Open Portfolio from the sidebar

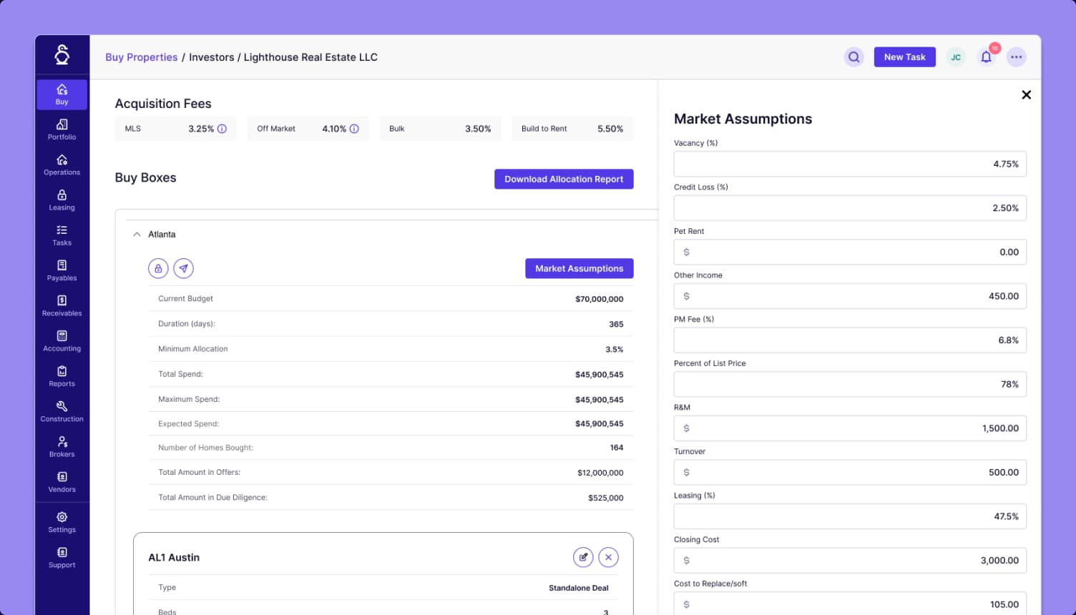(x=62, y=129)
